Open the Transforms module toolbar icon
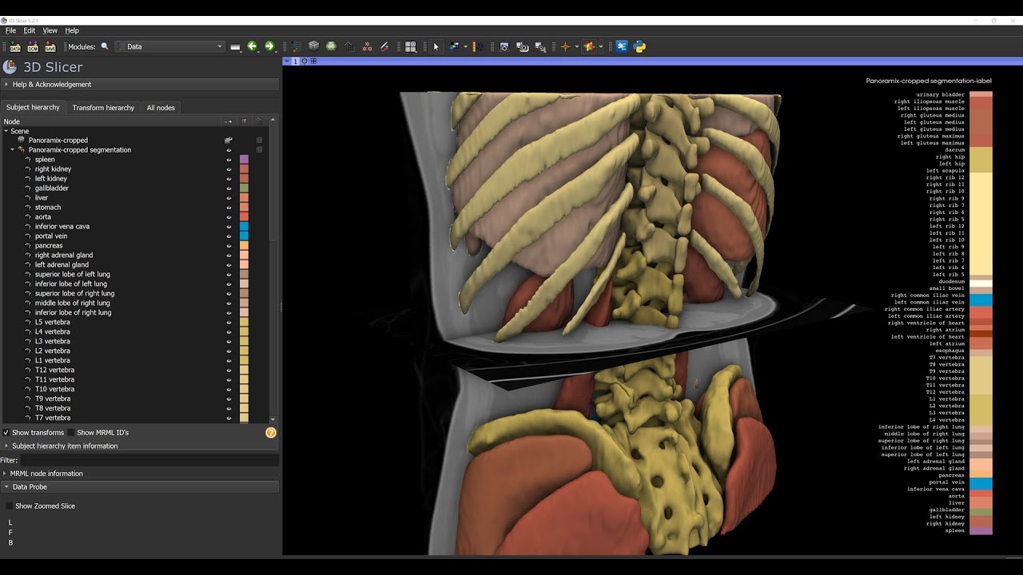Image resolution: width=1023 pixels, height=575 pixels. [349, 46]
